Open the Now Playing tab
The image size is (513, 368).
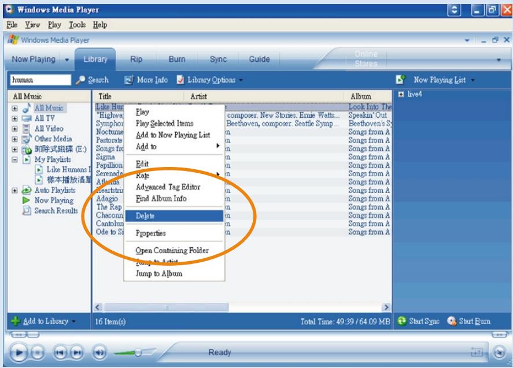[x=34, y=59]
